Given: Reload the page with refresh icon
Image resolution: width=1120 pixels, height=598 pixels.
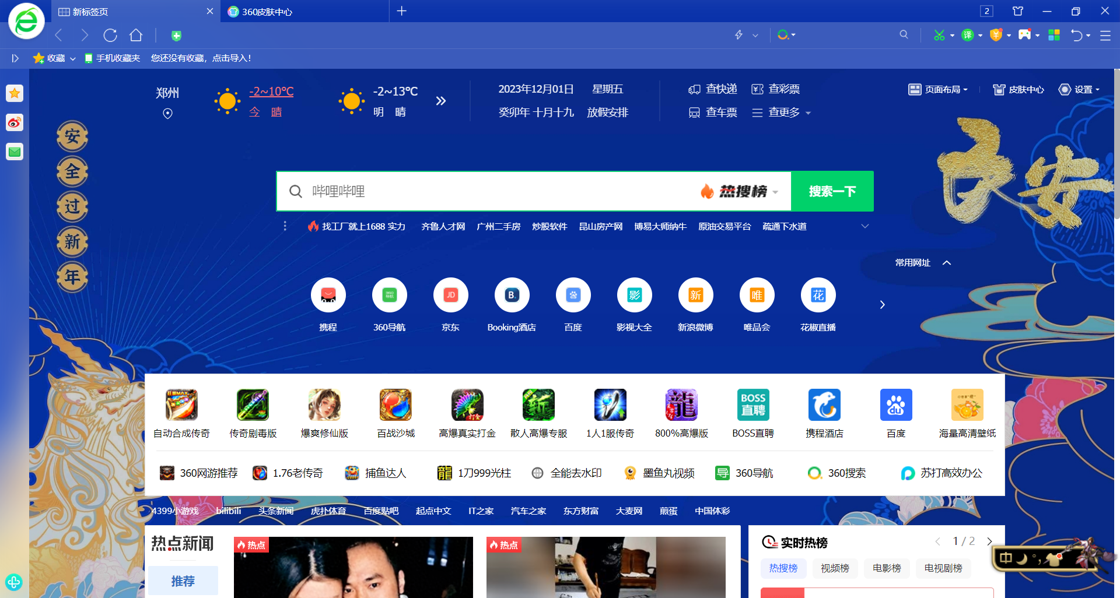Looking at the screenshot, I should click(110, 36).
